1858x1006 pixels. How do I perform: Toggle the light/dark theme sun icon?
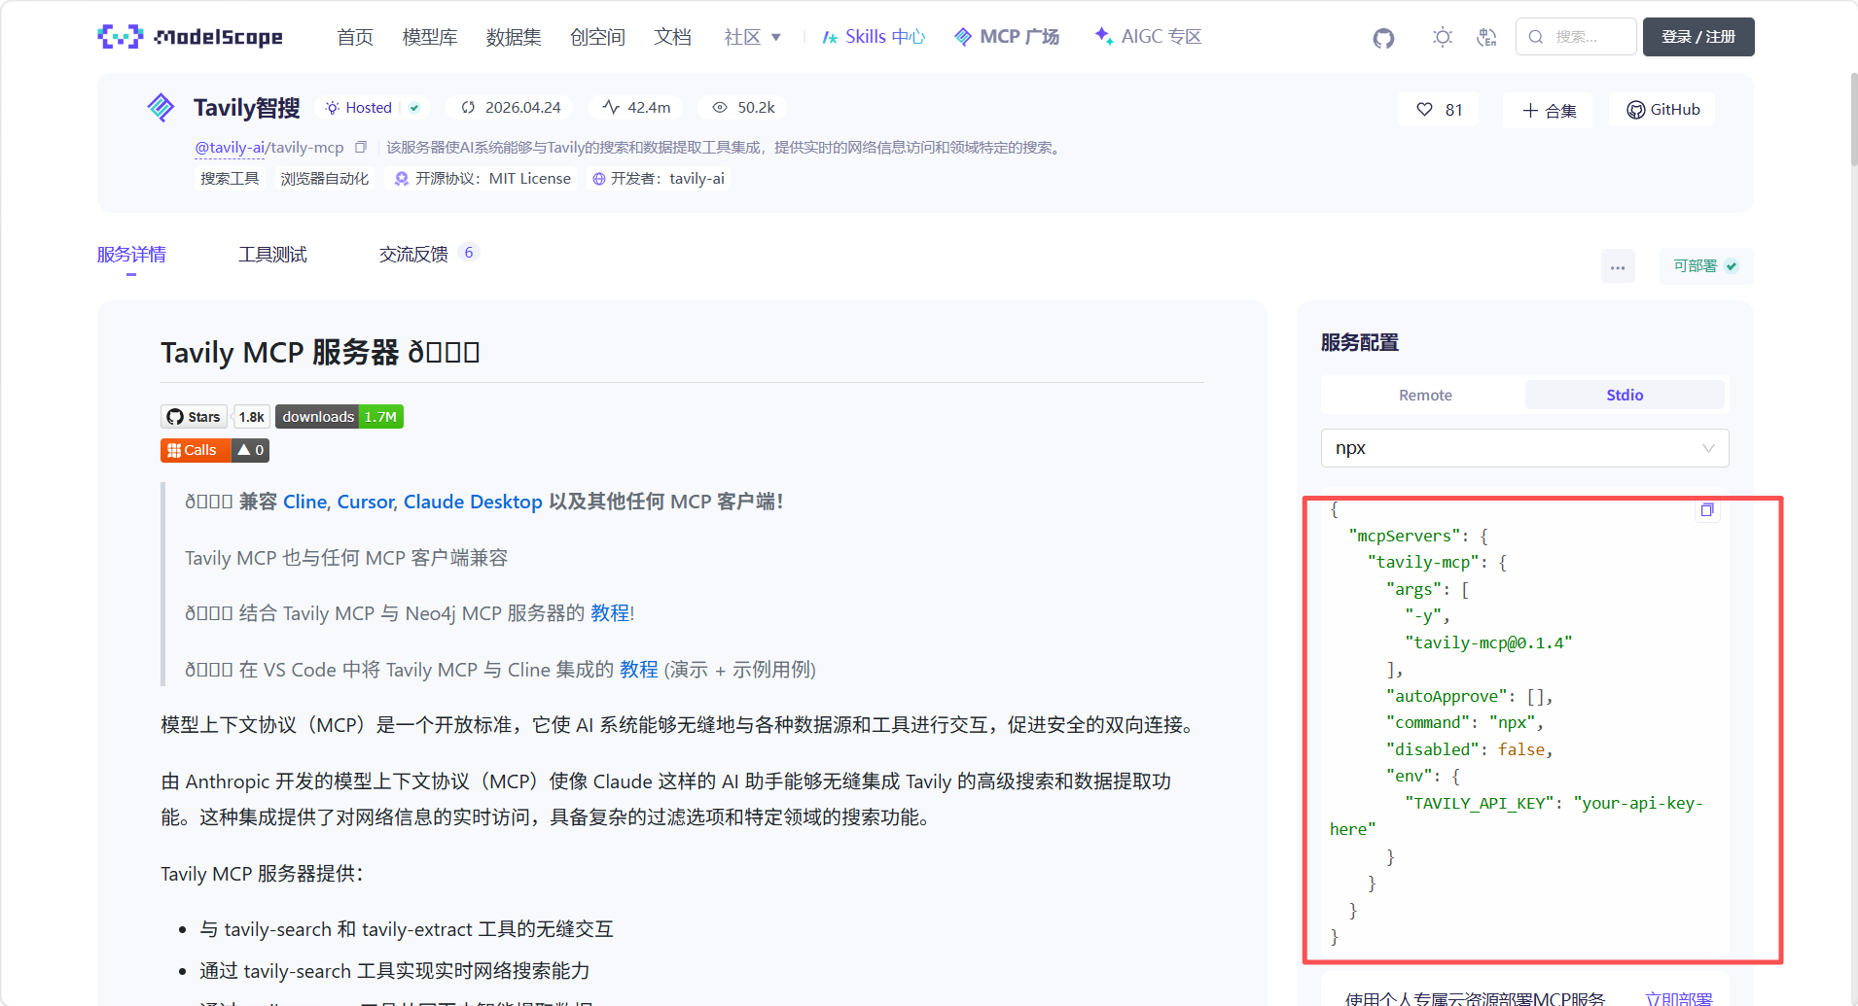click(x=1442, y=37)
